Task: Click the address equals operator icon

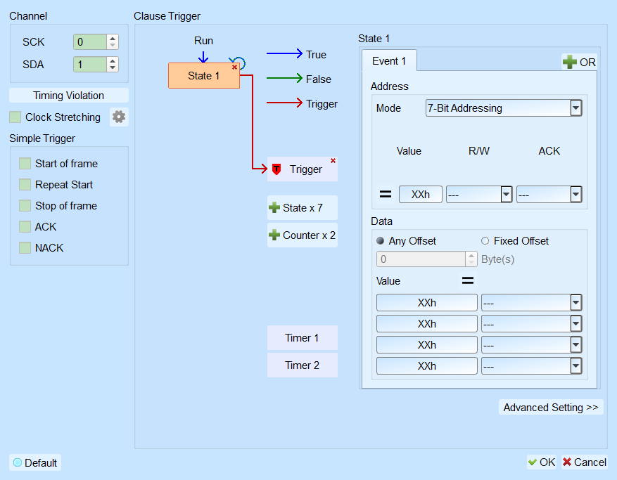Action: coord(386,194)
